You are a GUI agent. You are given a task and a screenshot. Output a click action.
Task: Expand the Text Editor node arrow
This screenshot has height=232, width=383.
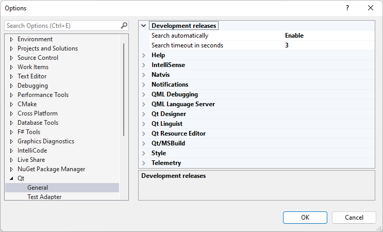click(x=11, y=76)
